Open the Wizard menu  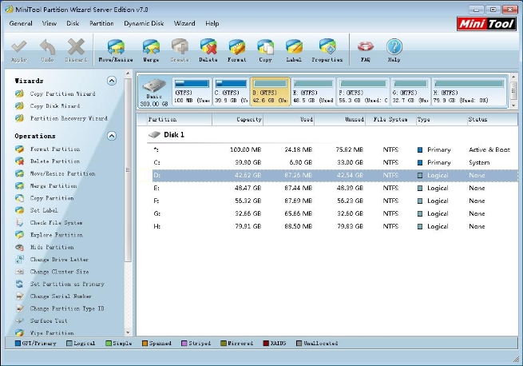point(184,23)
